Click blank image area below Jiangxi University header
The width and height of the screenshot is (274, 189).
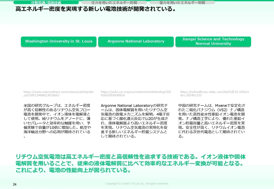[213, 68]
